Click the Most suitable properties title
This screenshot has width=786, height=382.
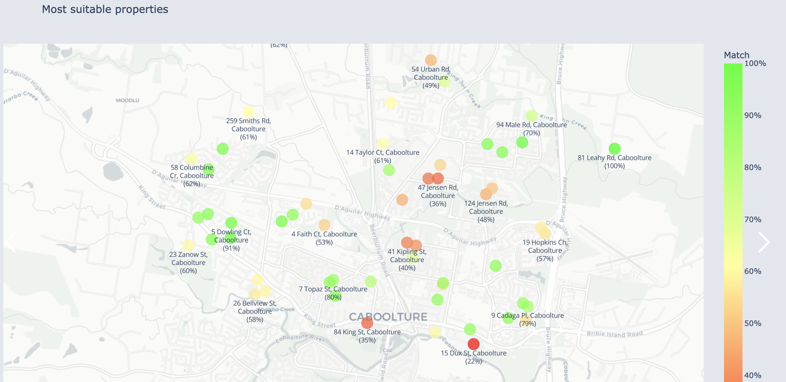coord(105,10)
